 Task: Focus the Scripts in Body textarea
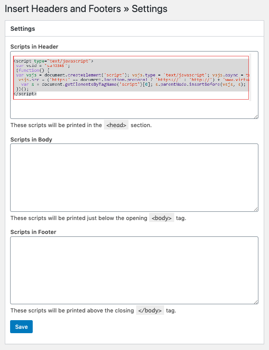tap(134, 178)
